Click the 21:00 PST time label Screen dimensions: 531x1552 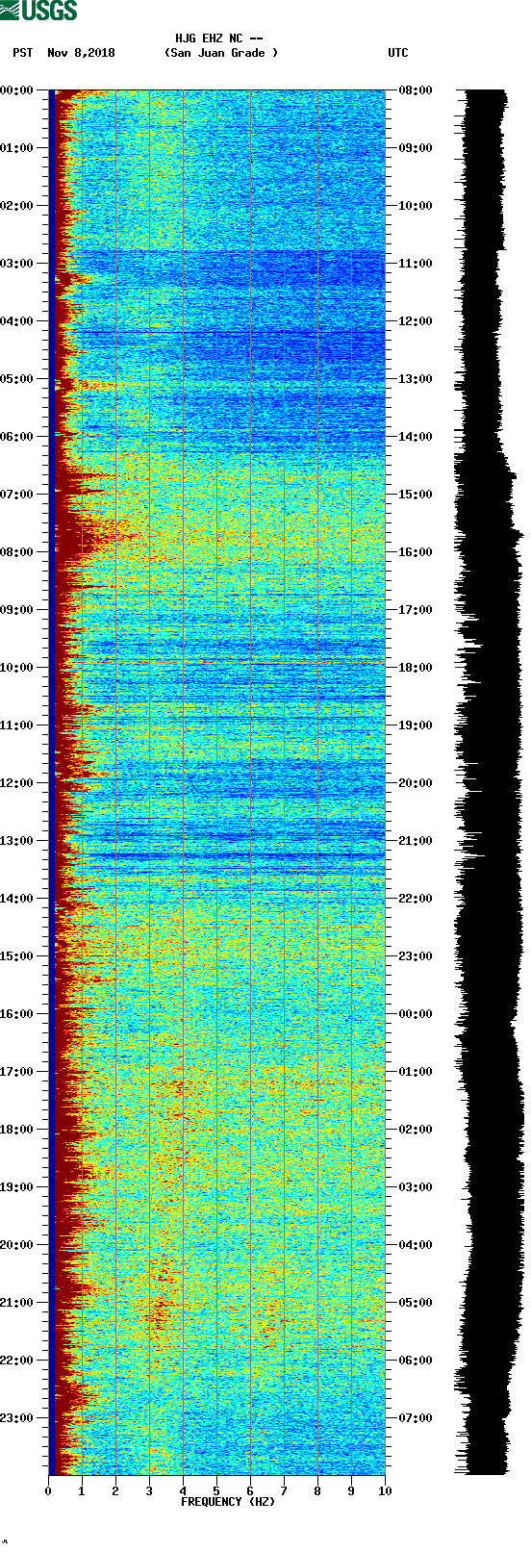pyautogui.click(x=17, y=1303)
